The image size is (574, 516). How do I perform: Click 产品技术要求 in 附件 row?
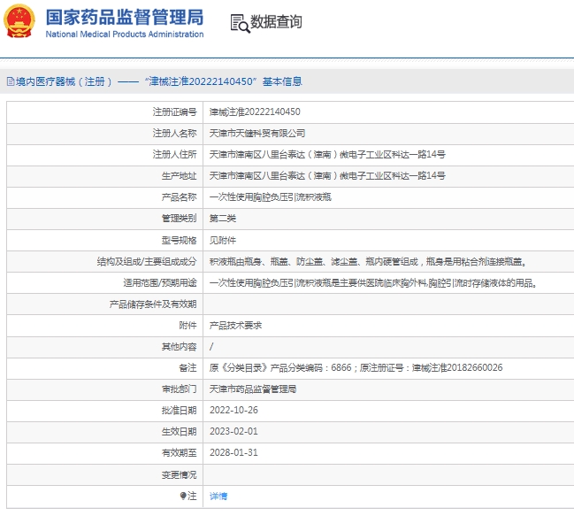click(x=236, y=325)
